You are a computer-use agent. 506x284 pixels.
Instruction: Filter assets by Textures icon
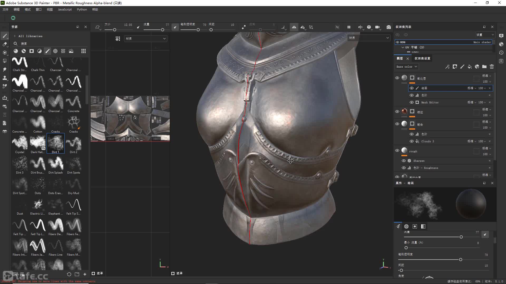(63, 51)
